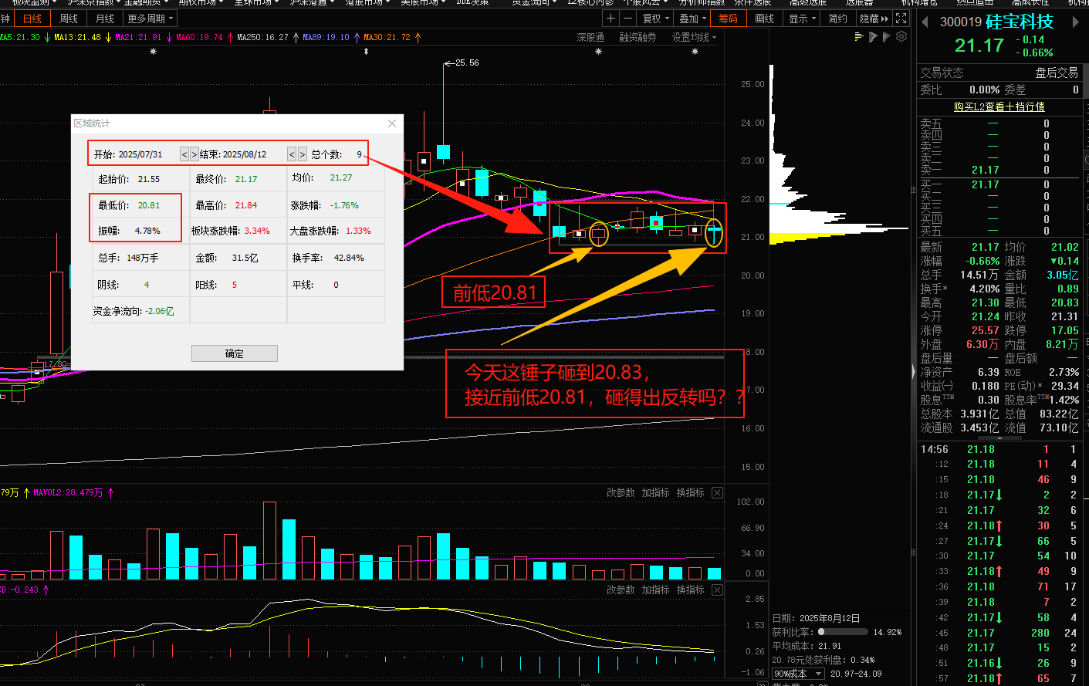The height and width of the screenshot is (686, 1089).
Task: Click second gray flag chip mode icon
Action: pos(887,36)
